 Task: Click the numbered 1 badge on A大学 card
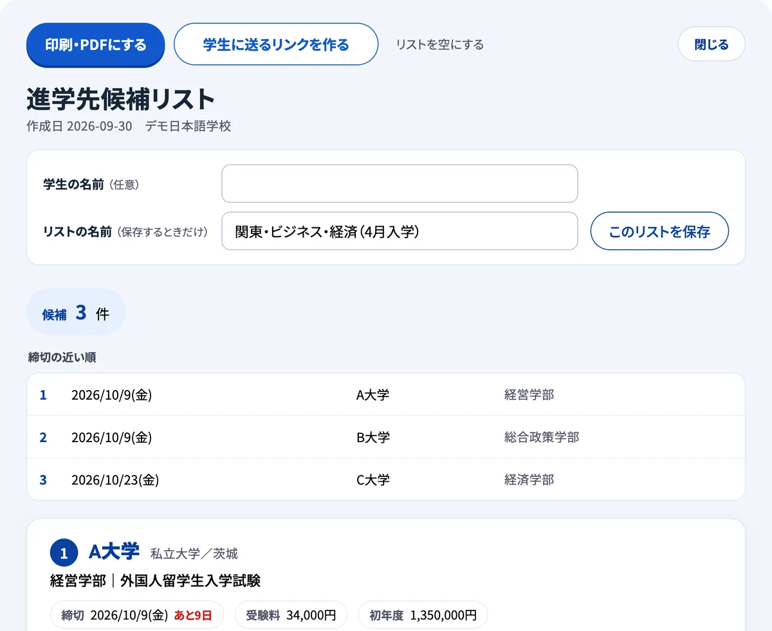[x=64, y=553]
